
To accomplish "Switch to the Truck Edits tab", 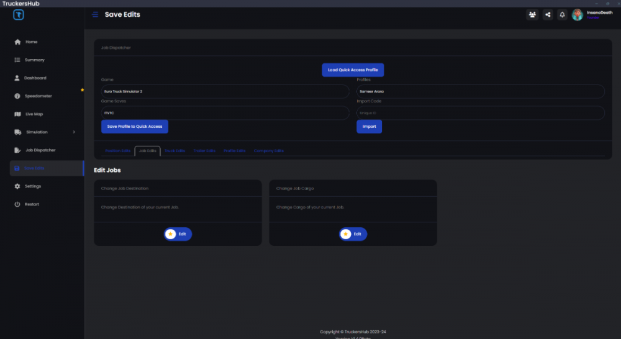I will coord(175,151).
